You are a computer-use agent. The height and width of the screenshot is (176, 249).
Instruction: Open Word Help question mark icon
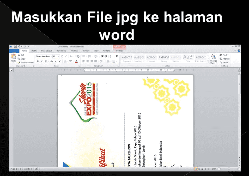239,51
